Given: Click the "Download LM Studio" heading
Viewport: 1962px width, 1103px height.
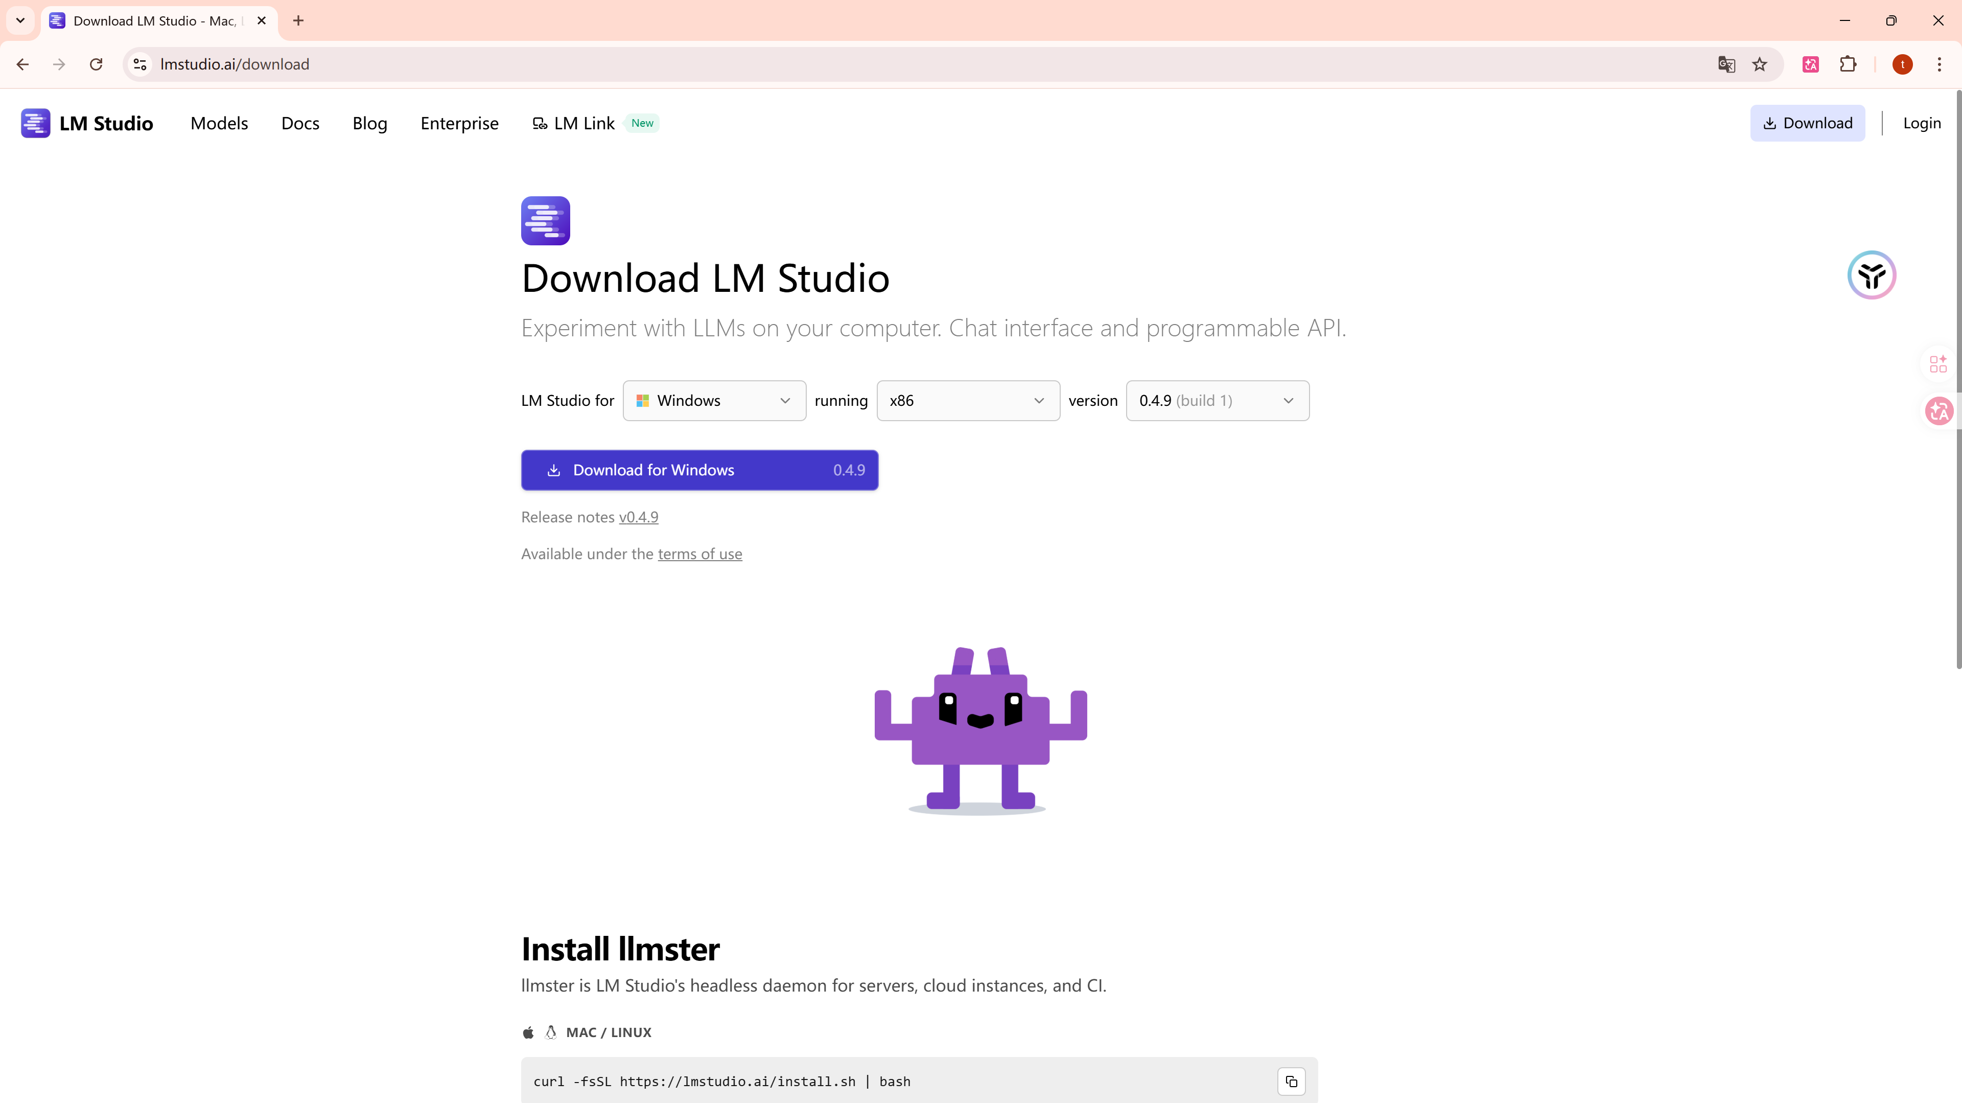Looking at the screenshot, I should (x=705, y=278).
